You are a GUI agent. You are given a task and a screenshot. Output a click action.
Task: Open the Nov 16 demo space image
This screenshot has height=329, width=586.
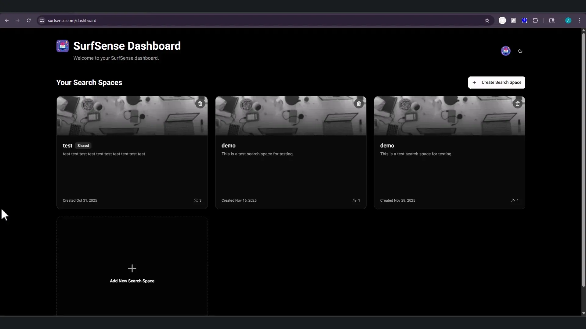[291, 116]
